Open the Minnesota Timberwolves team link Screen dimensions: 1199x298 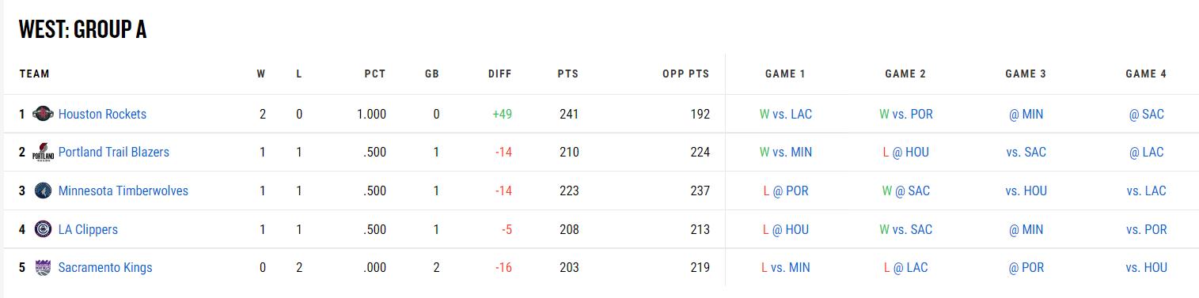coord(123,190)
